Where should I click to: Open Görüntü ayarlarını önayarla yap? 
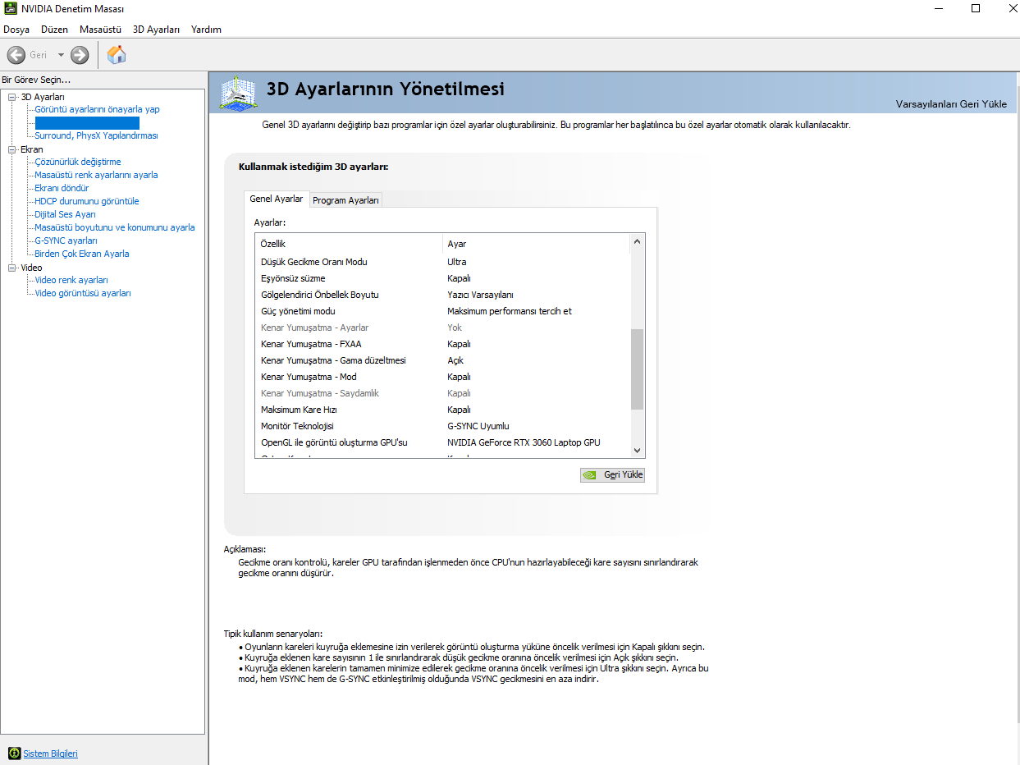coord(97,109)
